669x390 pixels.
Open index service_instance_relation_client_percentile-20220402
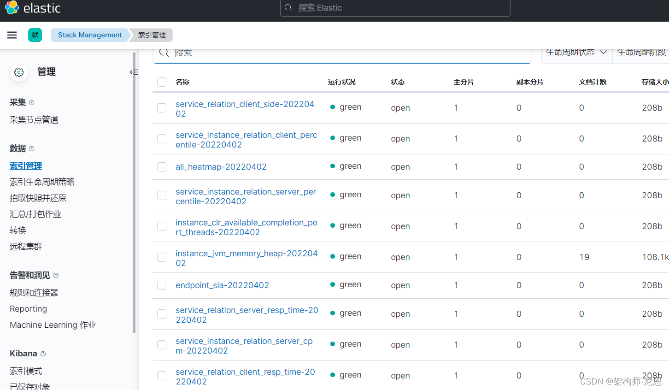[246, 140]
